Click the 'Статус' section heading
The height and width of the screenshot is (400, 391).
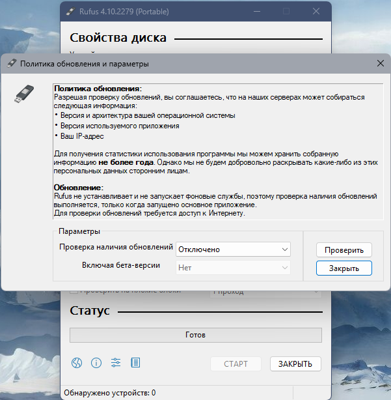[90, 311]
